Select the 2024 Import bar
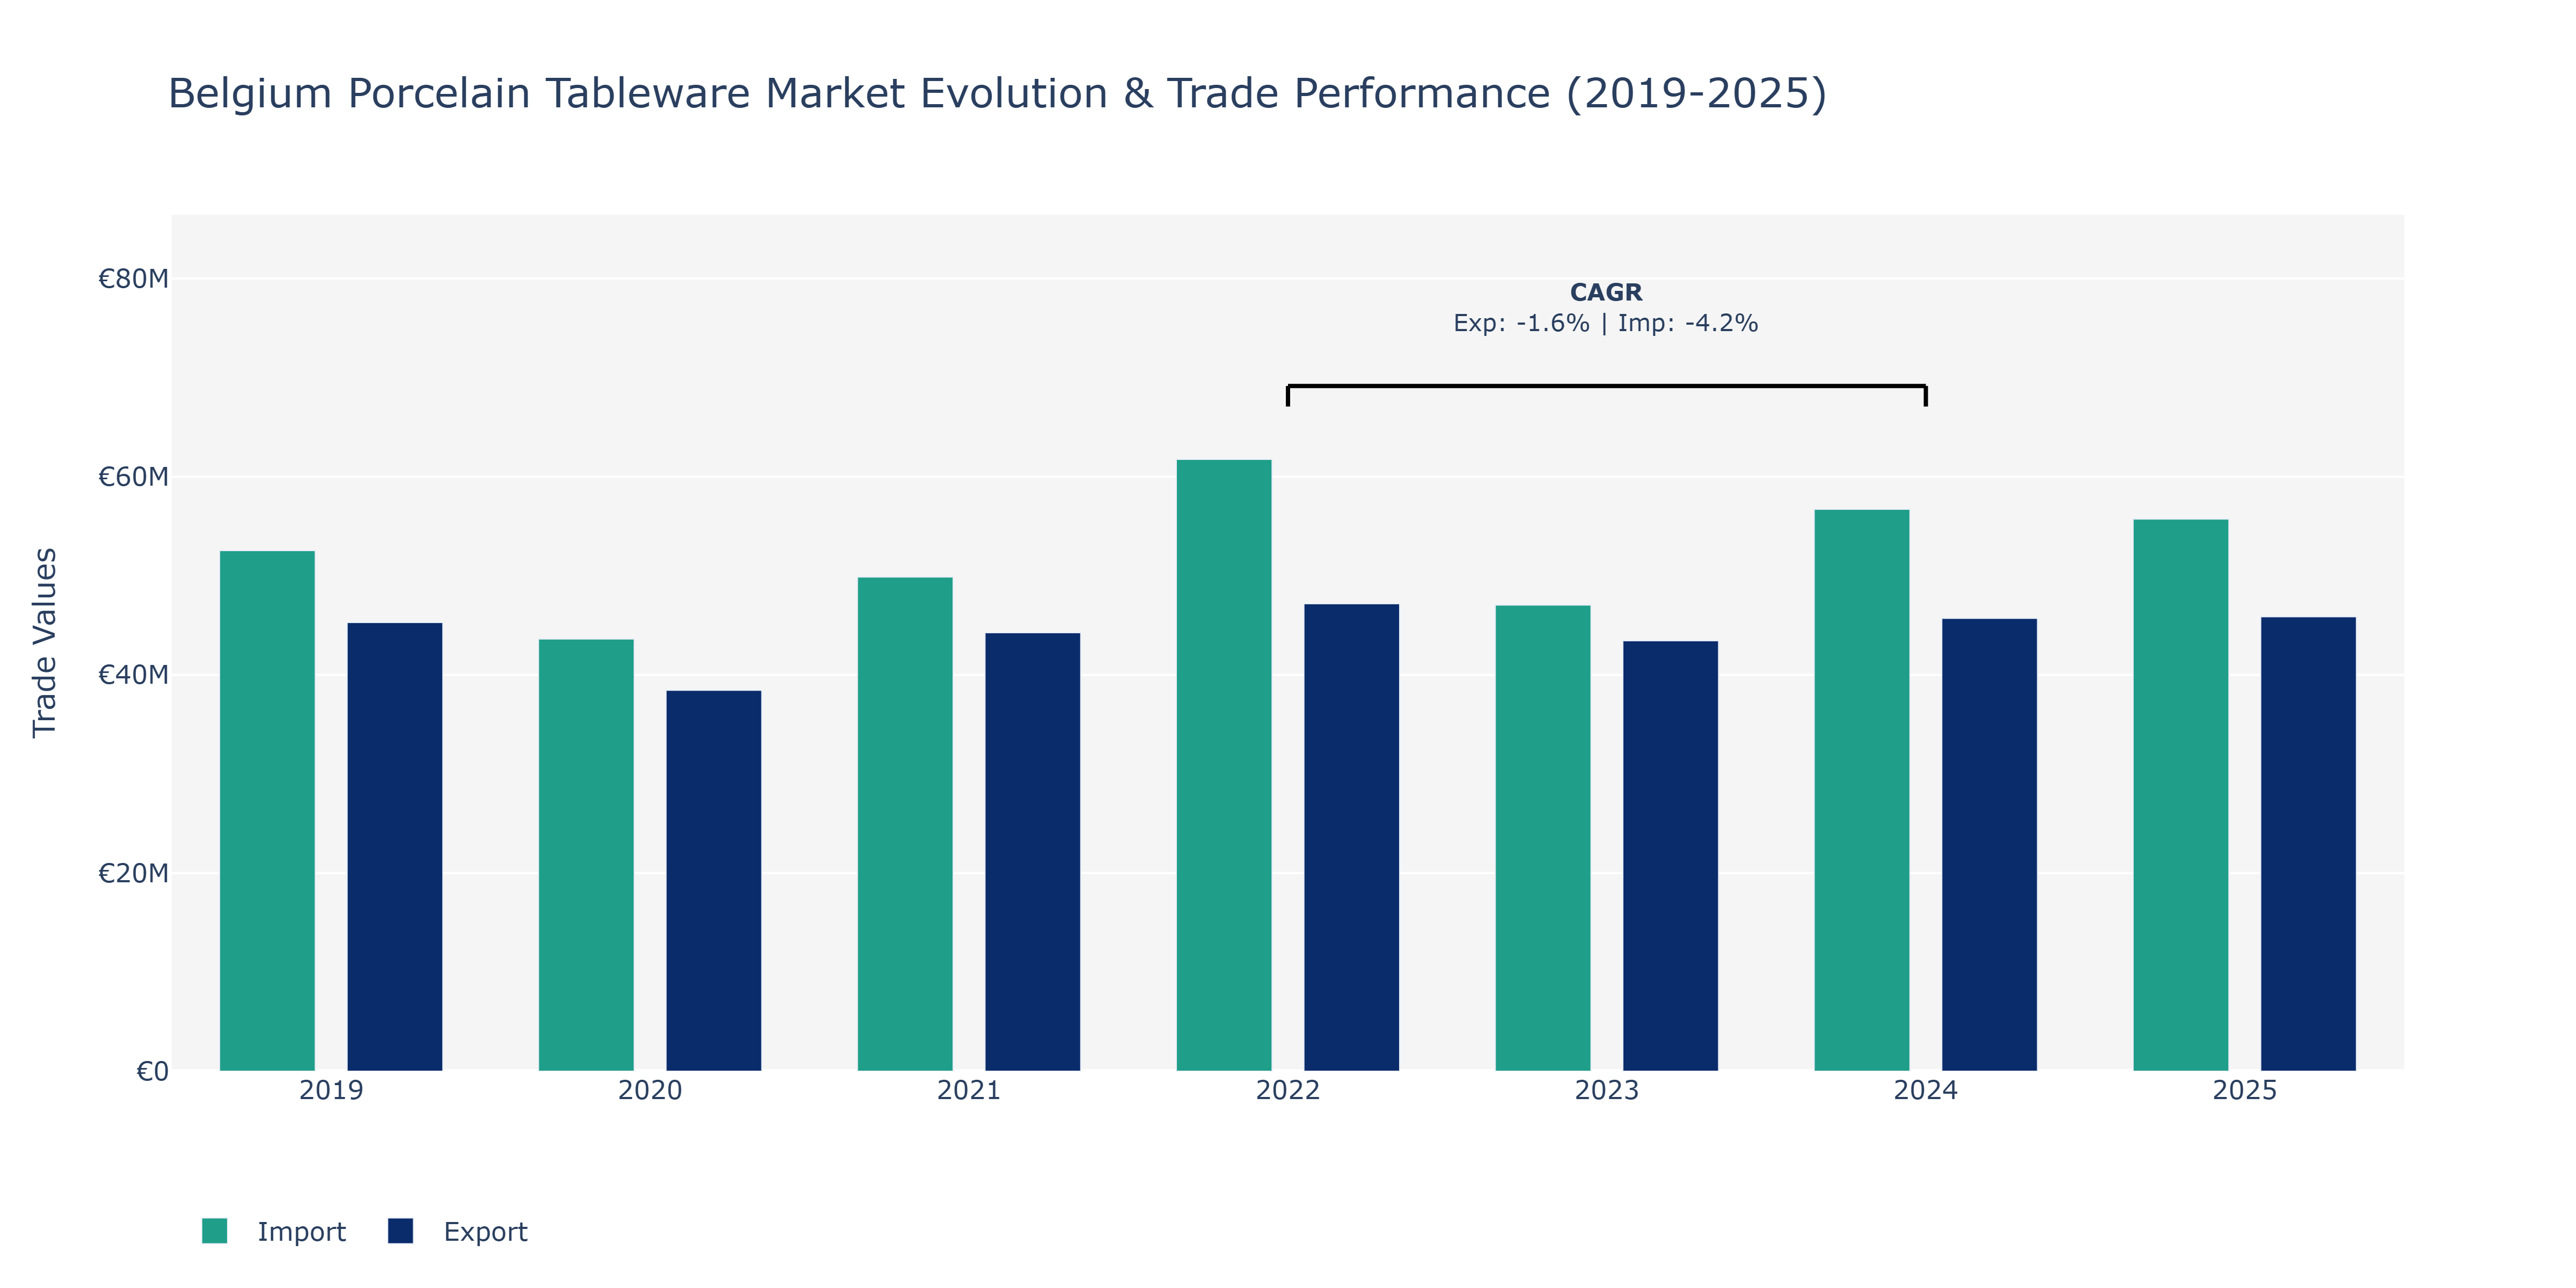The width and height of the screenshot is (2576, 1288). (x=1862, y=790)
